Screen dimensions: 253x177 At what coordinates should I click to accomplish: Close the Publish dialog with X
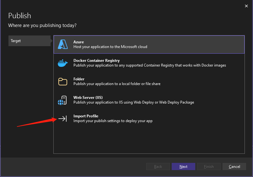point(246,6)
